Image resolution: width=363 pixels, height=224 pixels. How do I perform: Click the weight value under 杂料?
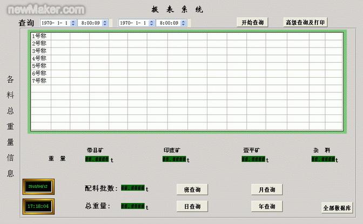coord(323,159)
